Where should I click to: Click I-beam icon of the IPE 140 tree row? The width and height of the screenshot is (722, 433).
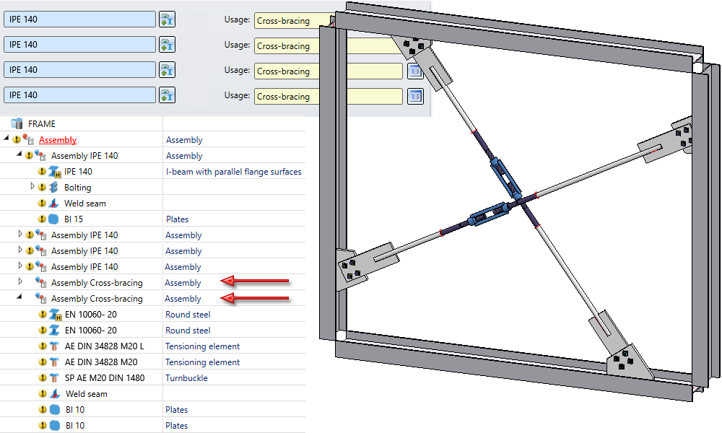point(54,172)
